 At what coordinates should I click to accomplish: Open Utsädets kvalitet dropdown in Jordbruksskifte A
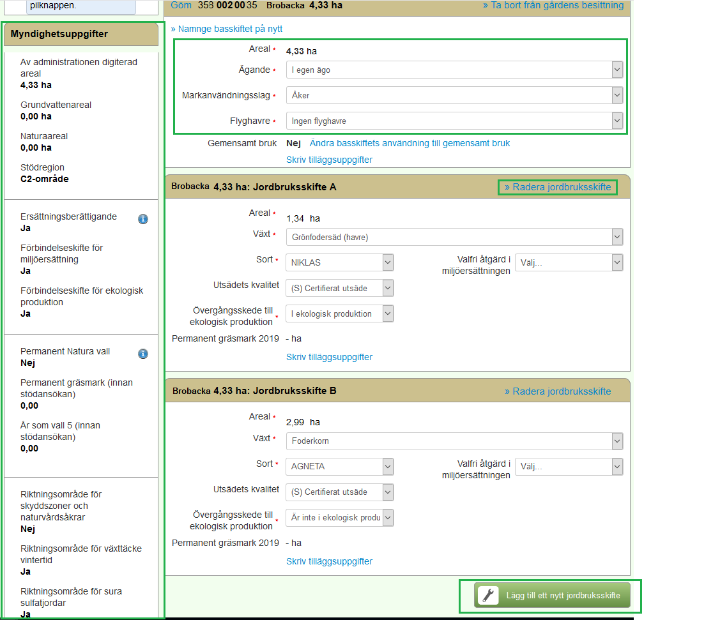point(340,288)
